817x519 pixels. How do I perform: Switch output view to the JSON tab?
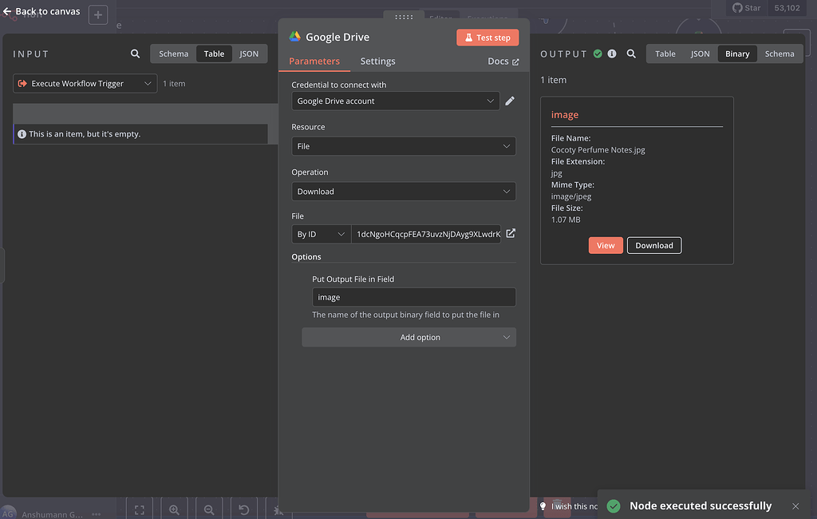(x=700, y=53)
